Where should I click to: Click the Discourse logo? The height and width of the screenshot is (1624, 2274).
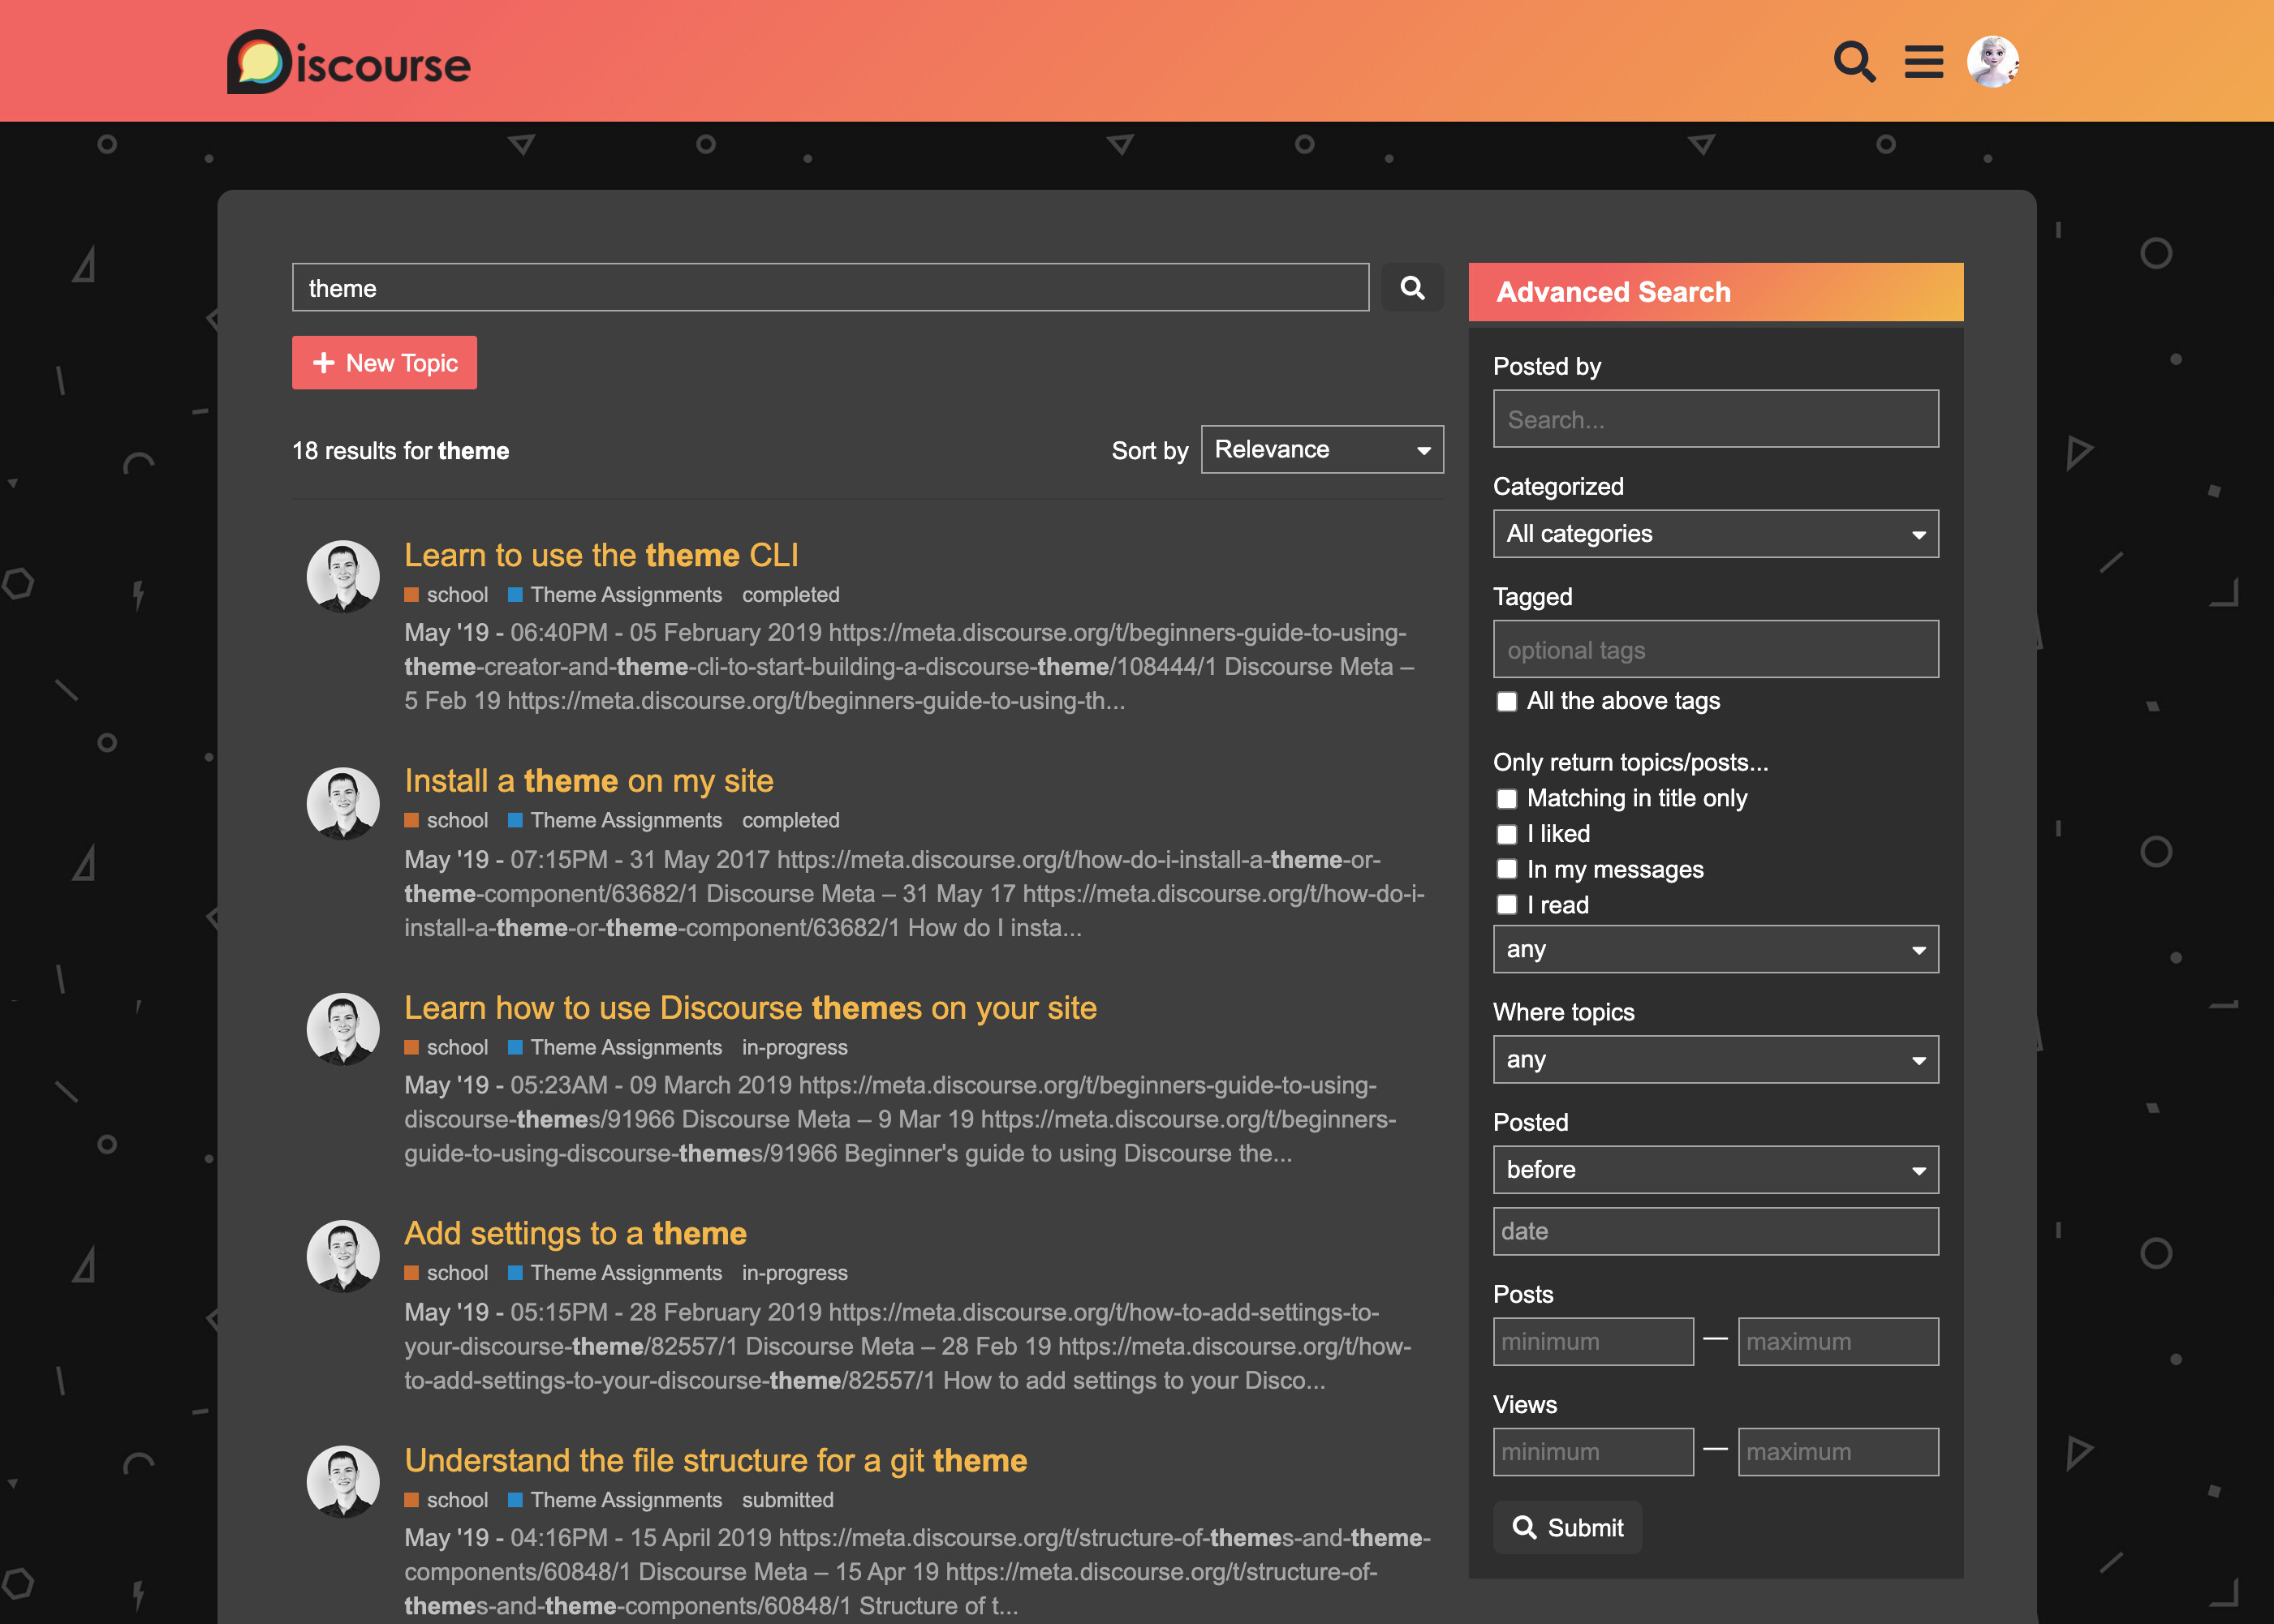pyautogui.click(x=349, y=63)
